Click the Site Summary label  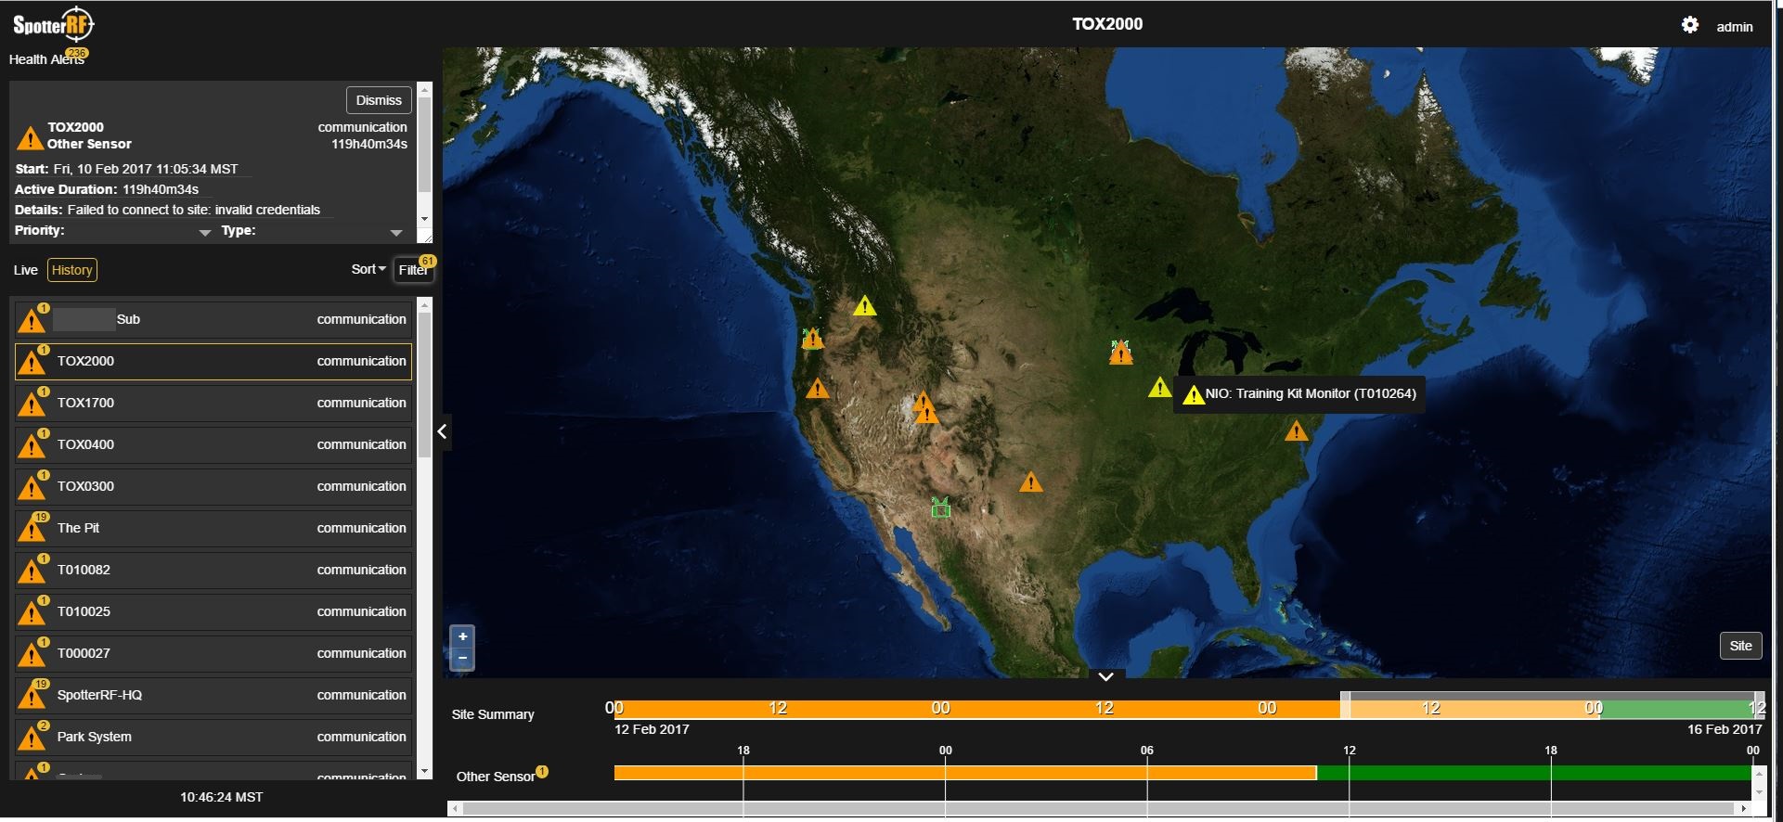493,714
